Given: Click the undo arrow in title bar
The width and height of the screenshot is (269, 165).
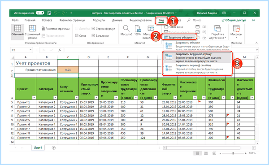Looking at the screenshot, I should click(x=56, y=13).
